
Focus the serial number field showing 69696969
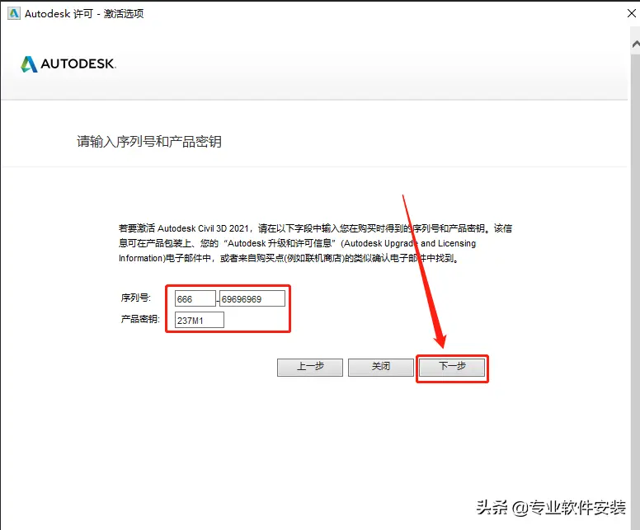click(252, 298)
